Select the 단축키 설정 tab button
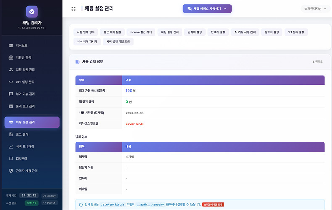This screenshot has width=332, height=210. pyautogui.click(x=218, y=32)
